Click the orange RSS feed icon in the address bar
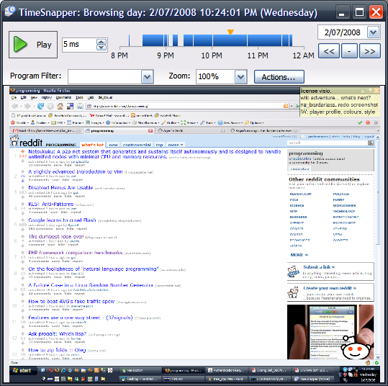This screenshot has width=388, height=386. (286, 106)
